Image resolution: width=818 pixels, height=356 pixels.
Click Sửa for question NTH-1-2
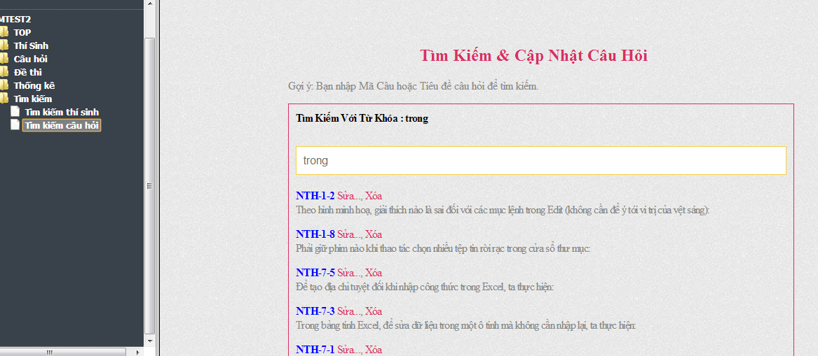349,197
